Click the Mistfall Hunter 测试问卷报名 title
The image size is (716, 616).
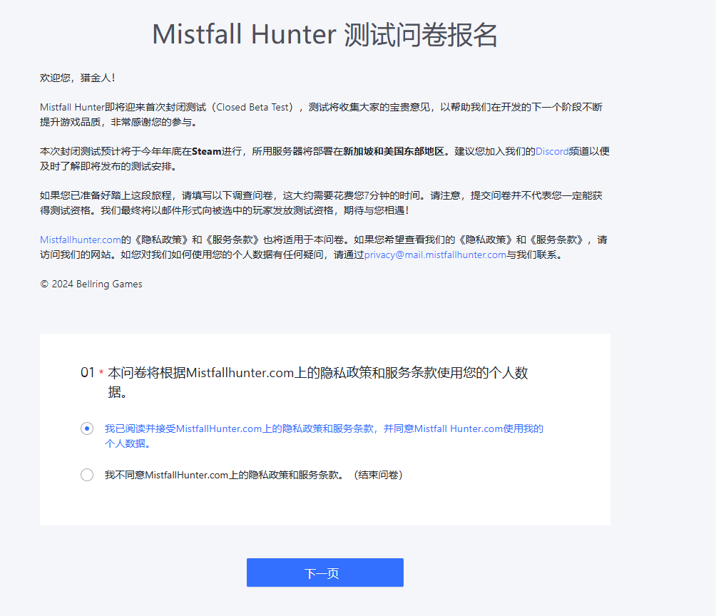(x=324, y=34)
